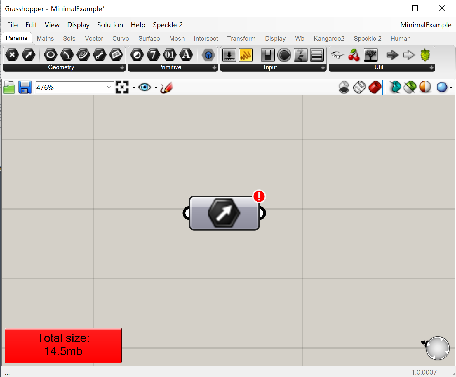Toggle the preview eye icon
This screenshot has width=456, height=377.
point(145,87)
